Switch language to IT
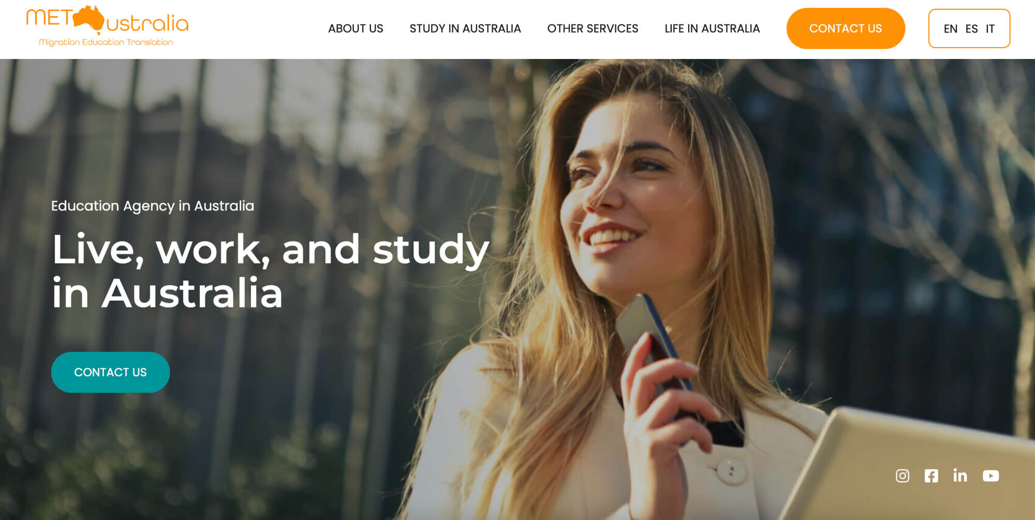 990,29
